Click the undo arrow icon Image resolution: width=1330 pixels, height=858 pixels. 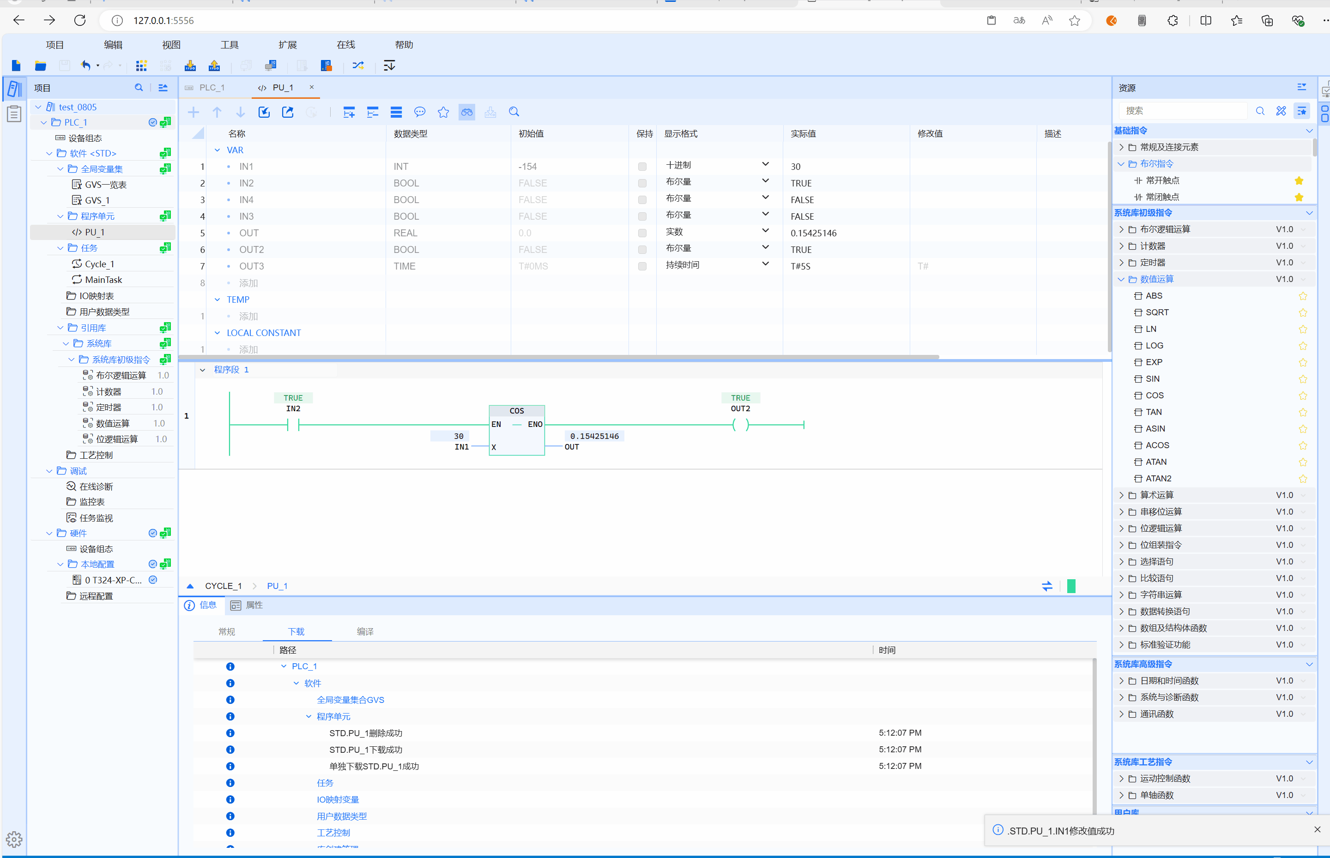click(x=85, y=66)
